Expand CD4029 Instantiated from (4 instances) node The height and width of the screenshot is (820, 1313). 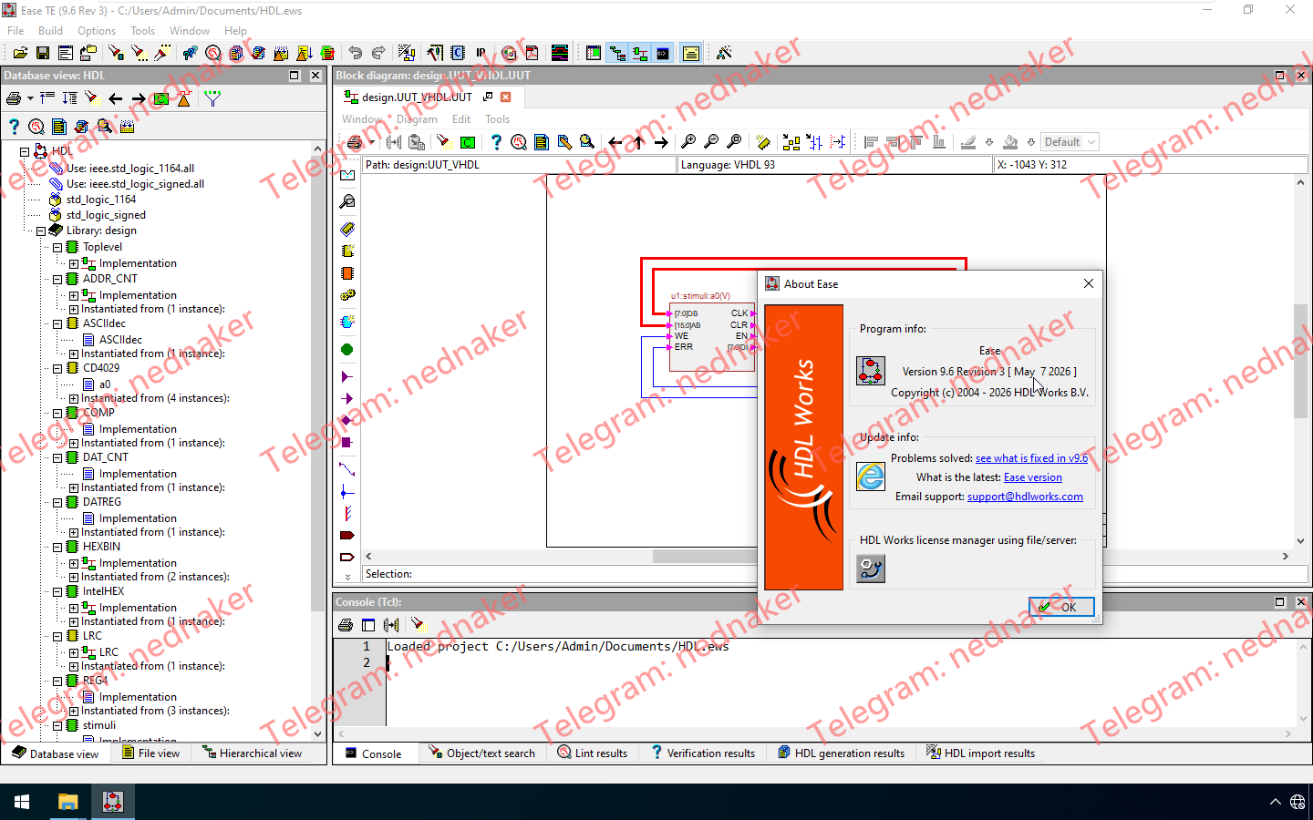[74, 399]
